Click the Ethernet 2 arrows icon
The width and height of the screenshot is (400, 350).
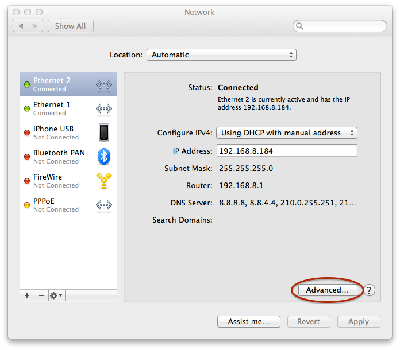click(104, 84)
